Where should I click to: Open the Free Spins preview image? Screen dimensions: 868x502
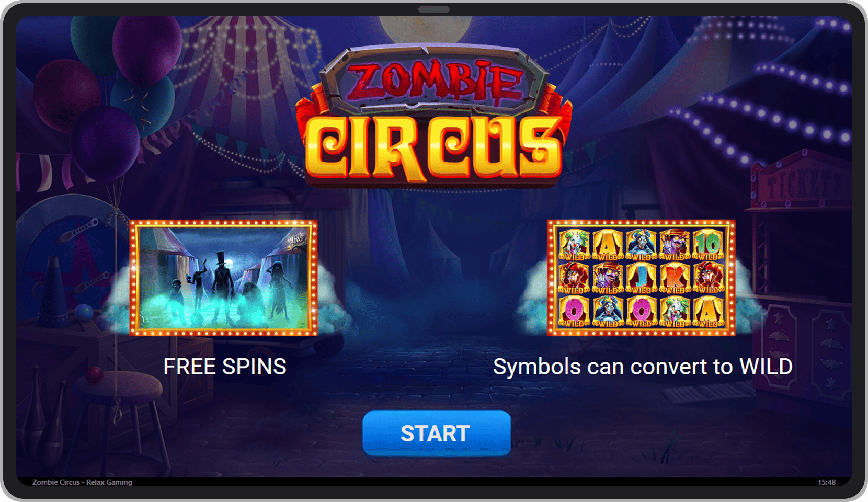point(223,278)
